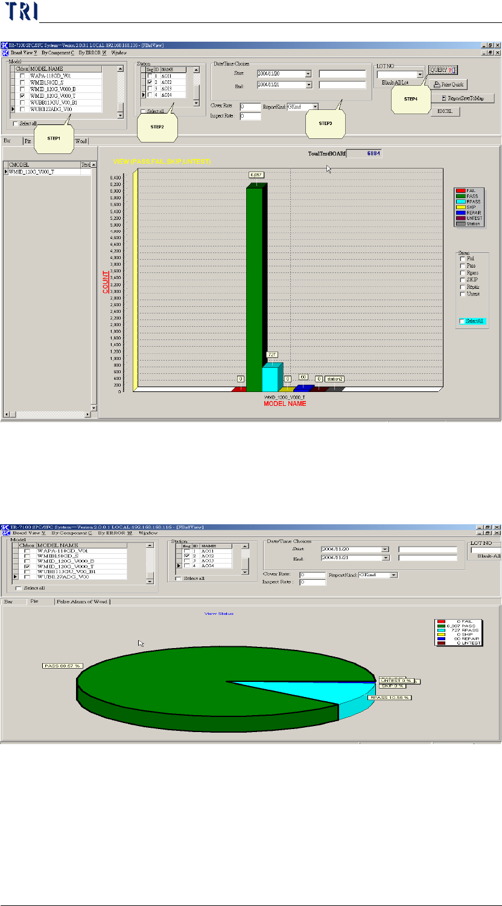Open Board View menu in bar chart window
Screen dimensions: 502x906
tap(24, 53)
